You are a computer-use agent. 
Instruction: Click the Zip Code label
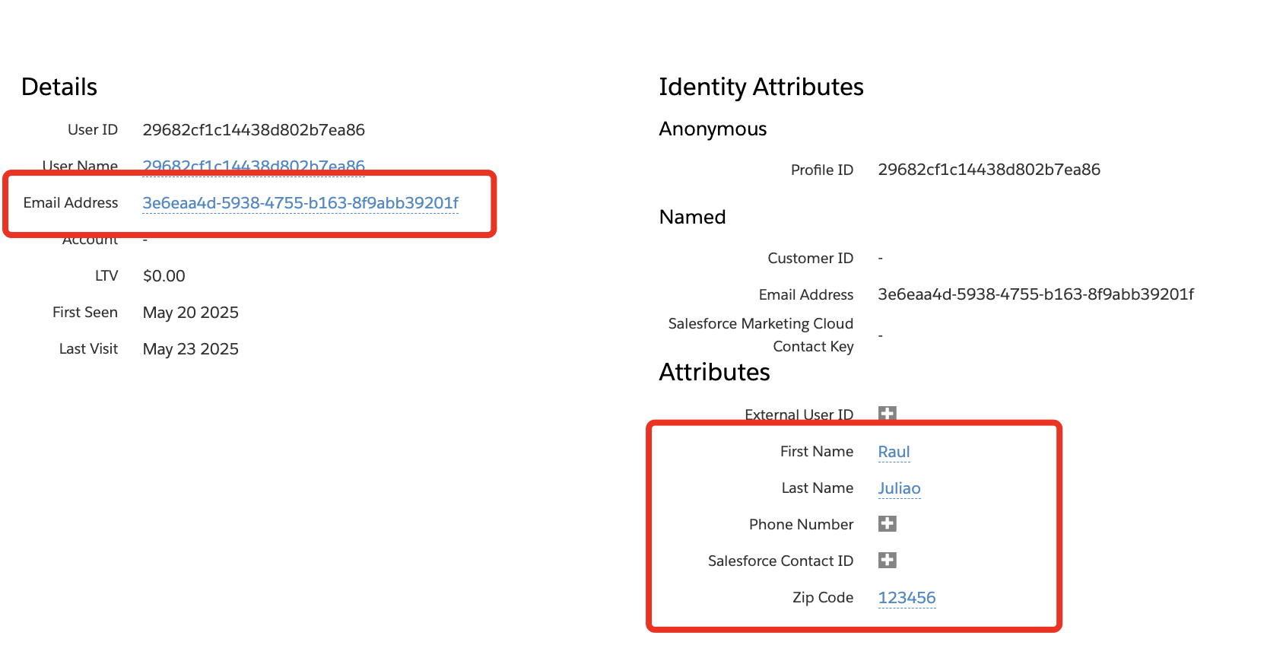coord(823,597)
